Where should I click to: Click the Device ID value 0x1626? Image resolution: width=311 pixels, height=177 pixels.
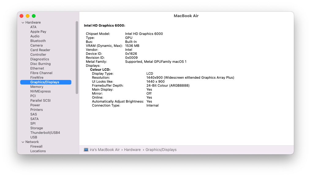coord(131,54)
